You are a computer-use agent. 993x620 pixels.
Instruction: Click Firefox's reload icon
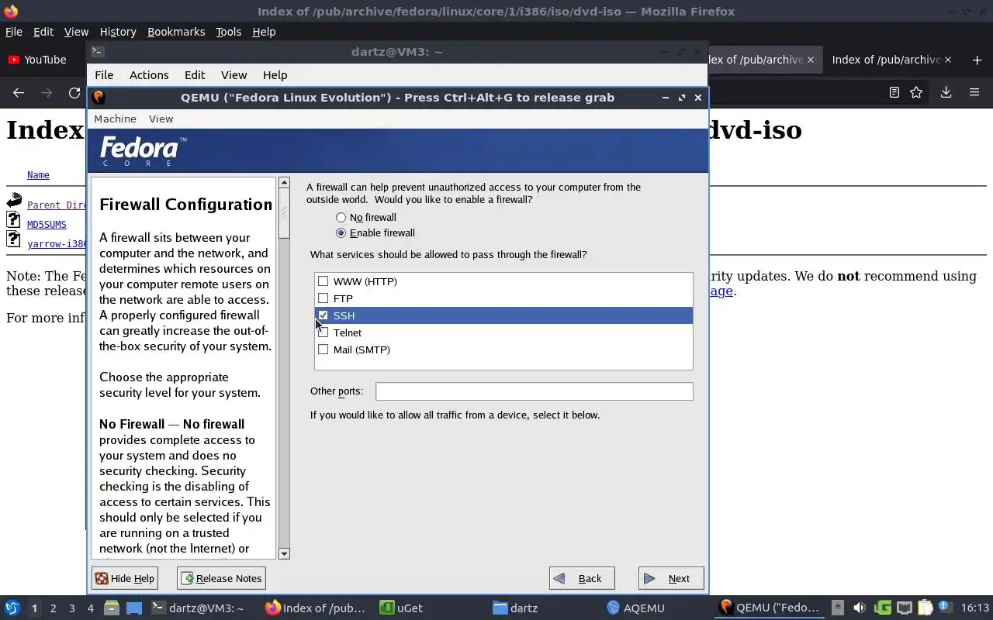pyautogui.click(x=74, y=92)
